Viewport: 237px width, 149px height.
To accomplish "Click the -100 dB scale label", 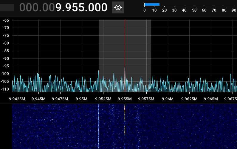I will pyautogui.click(x=5, y=74).
